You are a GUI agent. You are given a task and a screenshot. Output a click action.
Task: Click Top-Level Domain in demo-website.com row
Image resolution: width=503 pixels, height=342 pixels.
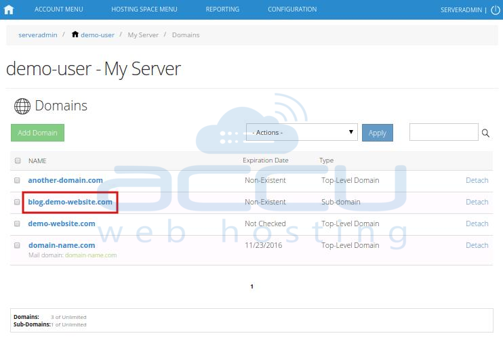(x=350, y=223)
